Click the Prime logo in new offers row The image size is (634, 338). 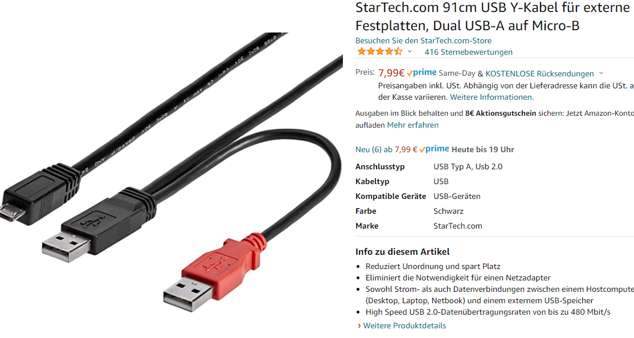tap(434, 149)
